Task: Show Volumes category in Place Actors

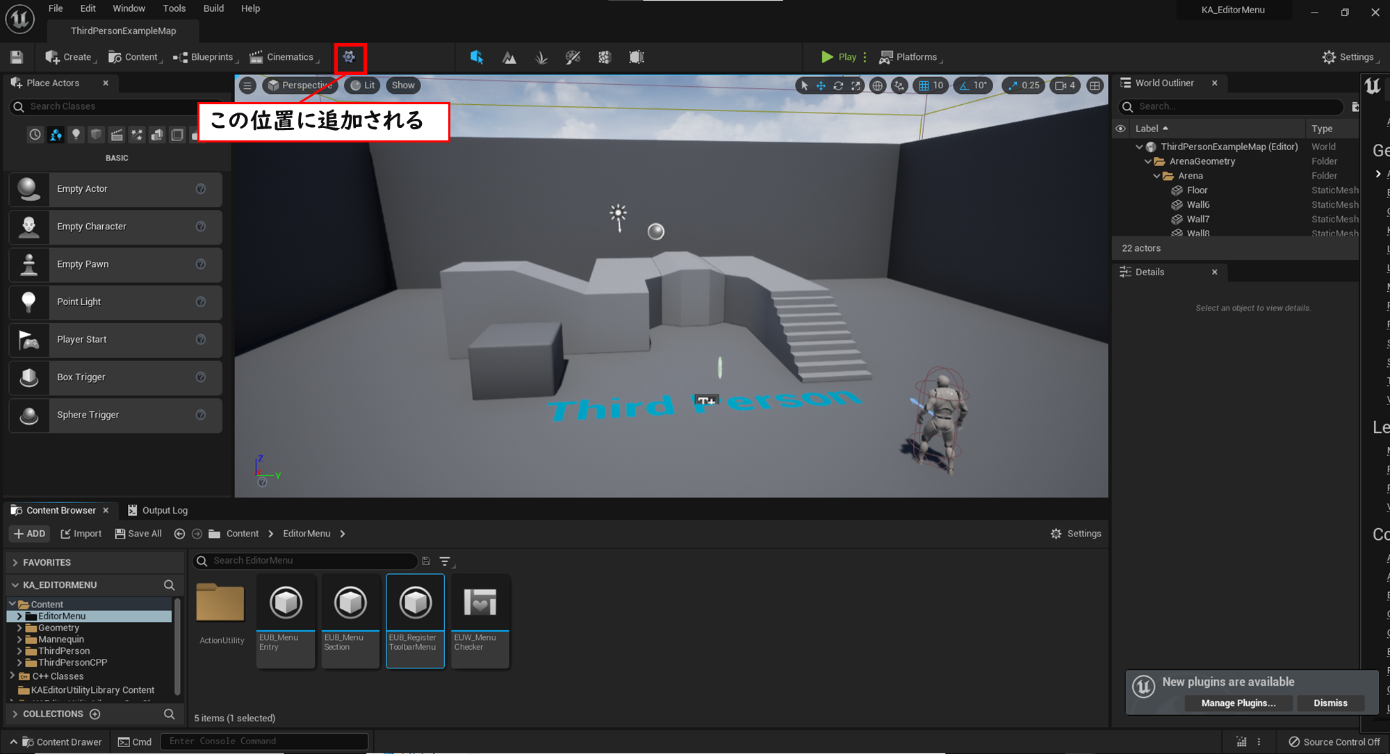Action: (x=177, y=135)
